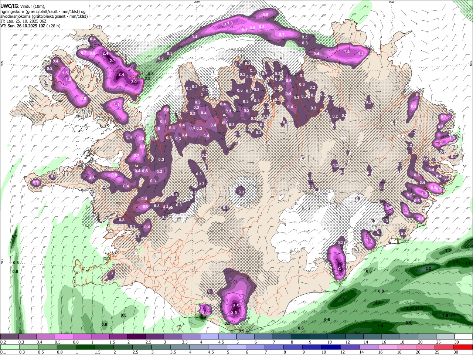Click the navy blue rain swatch above bottom-row 10
This screenshot has height=355, width=473.
331,347
